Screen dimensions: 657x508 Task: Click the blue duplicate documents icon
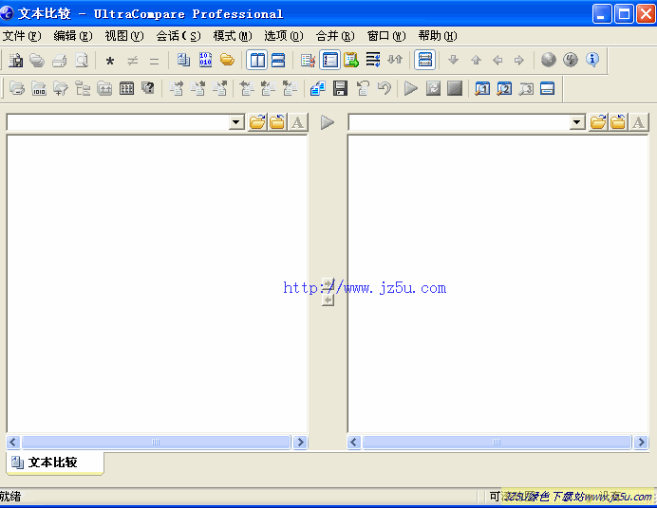[318, 89]
